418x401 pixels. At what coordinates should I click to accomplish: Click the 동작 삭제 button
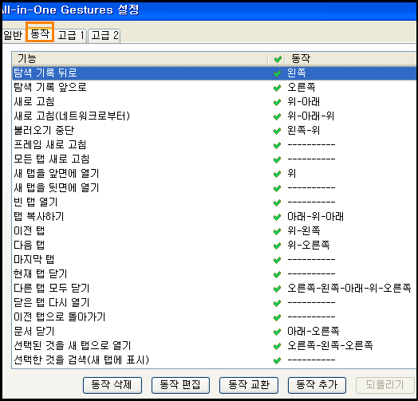(112, 385)
